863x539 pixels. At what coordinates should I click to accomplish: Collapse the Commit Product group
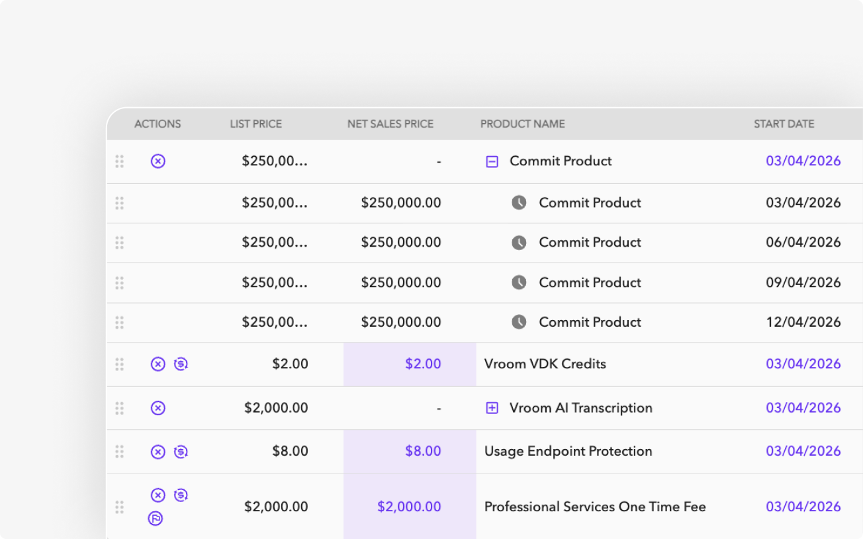tap(492, 161)
